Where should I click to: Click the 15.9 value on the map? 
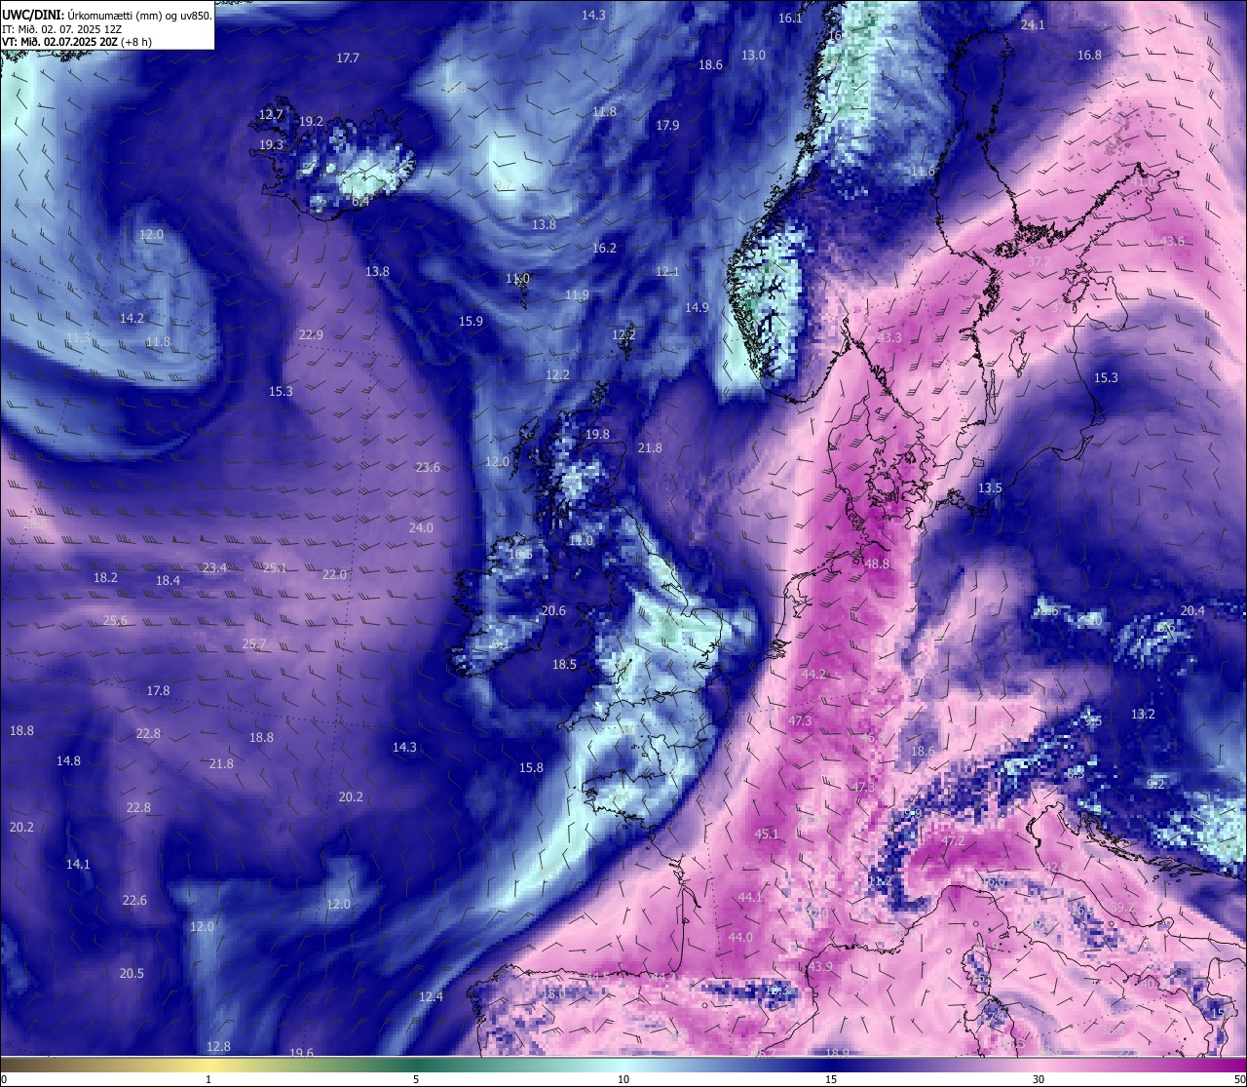[471, 322]
